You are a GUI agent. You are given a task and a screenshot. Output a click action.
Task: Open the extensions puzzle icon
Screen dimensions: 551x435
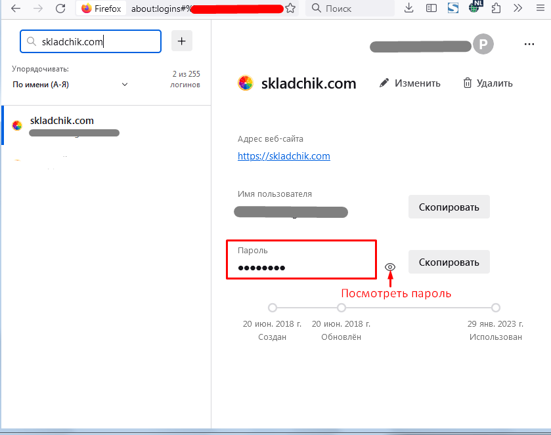point(496,8)
